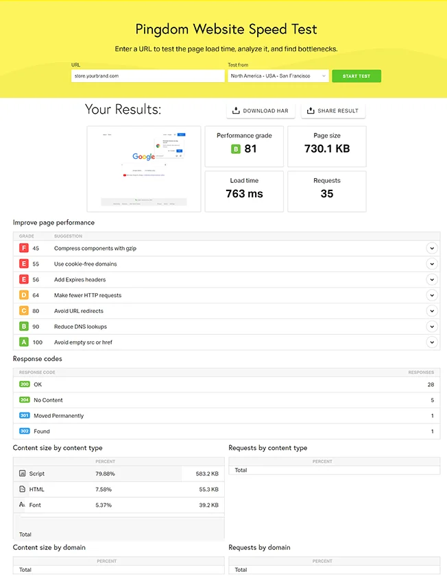Click the Pingdom Website Speed Test heading
The height and width of the screenshot is (576, 447).
tap(226, 29)
